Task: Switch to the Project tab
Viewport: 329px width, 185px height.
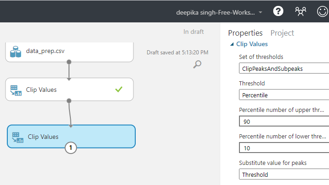Action: (x=282, y=33)
